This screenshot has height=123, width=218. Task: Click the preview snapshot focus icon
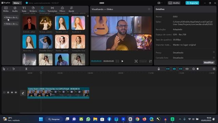[136, 61]
